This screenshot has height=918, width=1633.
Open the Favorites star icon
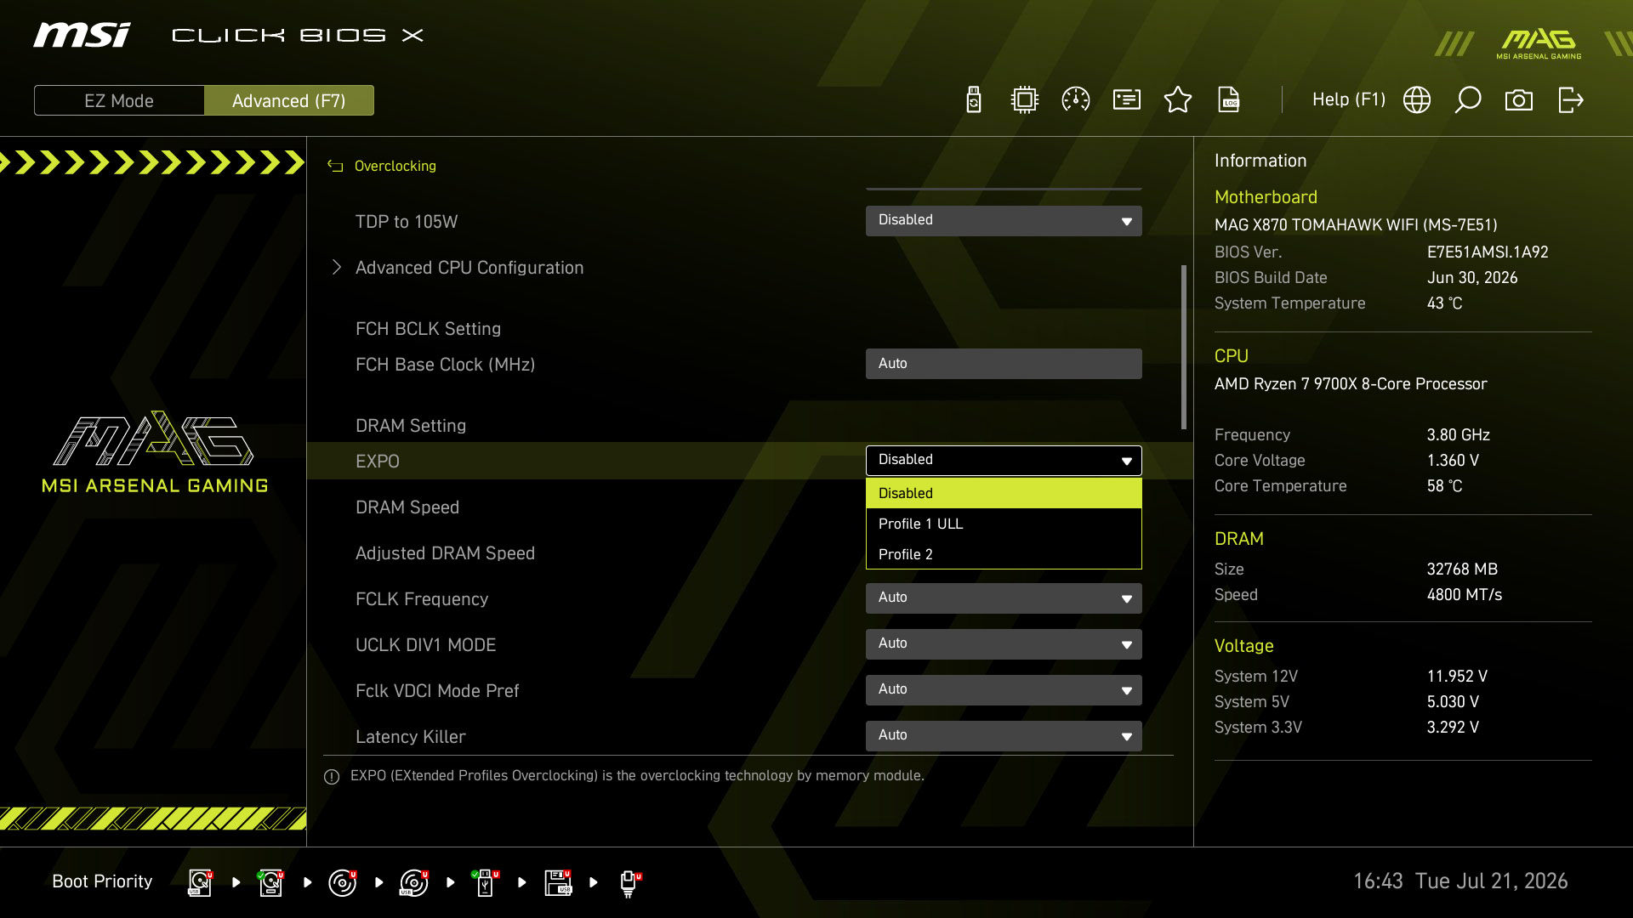(1178, 99)
